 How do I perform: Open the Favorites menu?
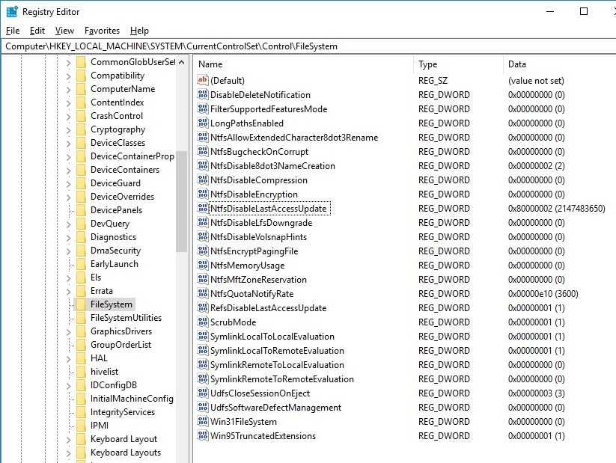click(x=102, y=31)
